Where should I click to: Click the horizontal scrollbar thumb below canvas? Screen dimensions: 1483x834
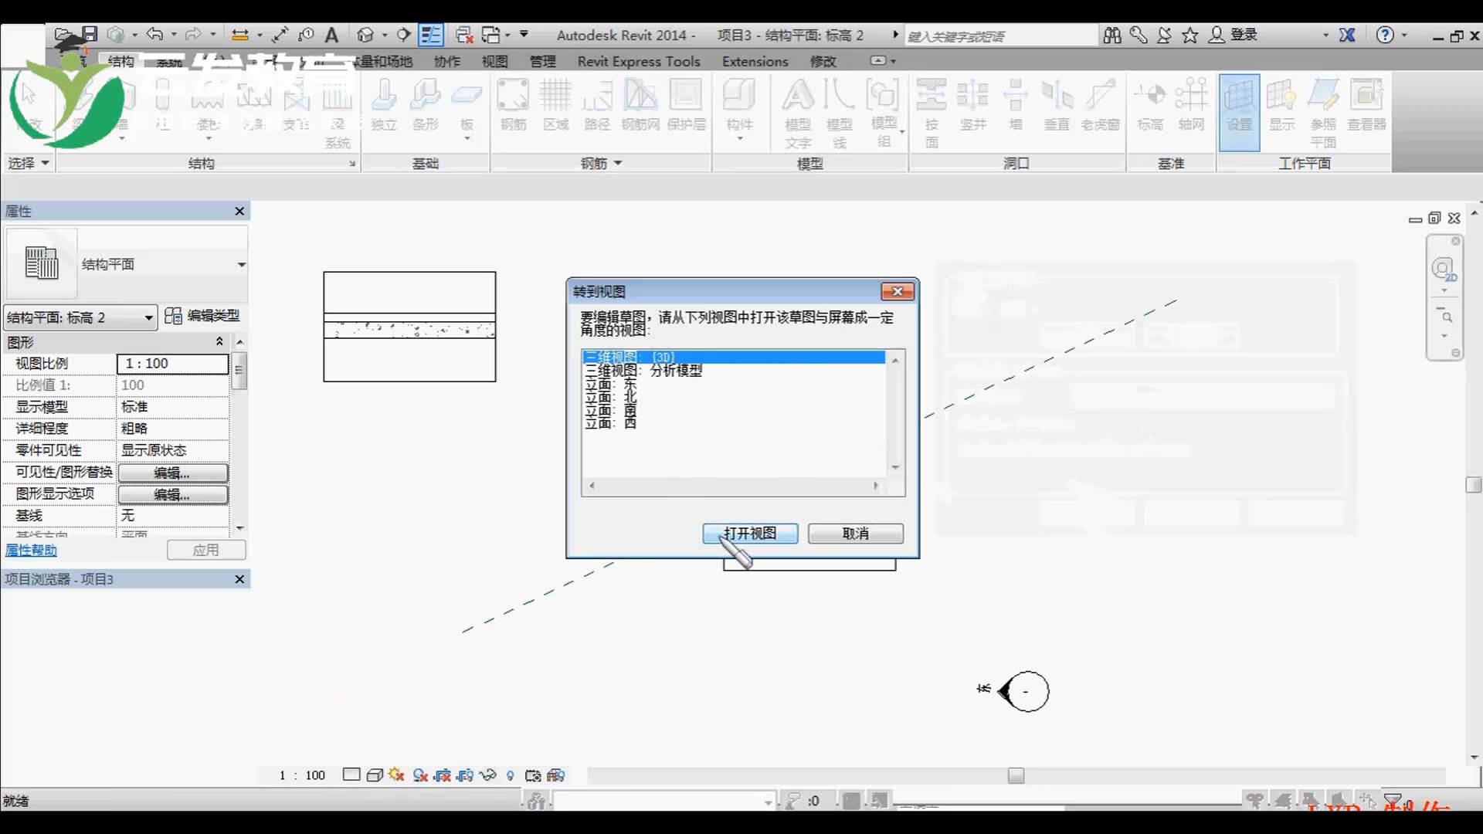pyautogui.click(x=1016, y=775)
